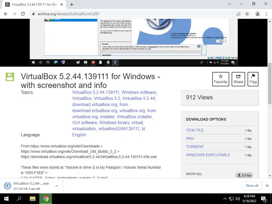272x204 pixels.
Task: Open the virtualization topic link
Action: click(84, 129)
